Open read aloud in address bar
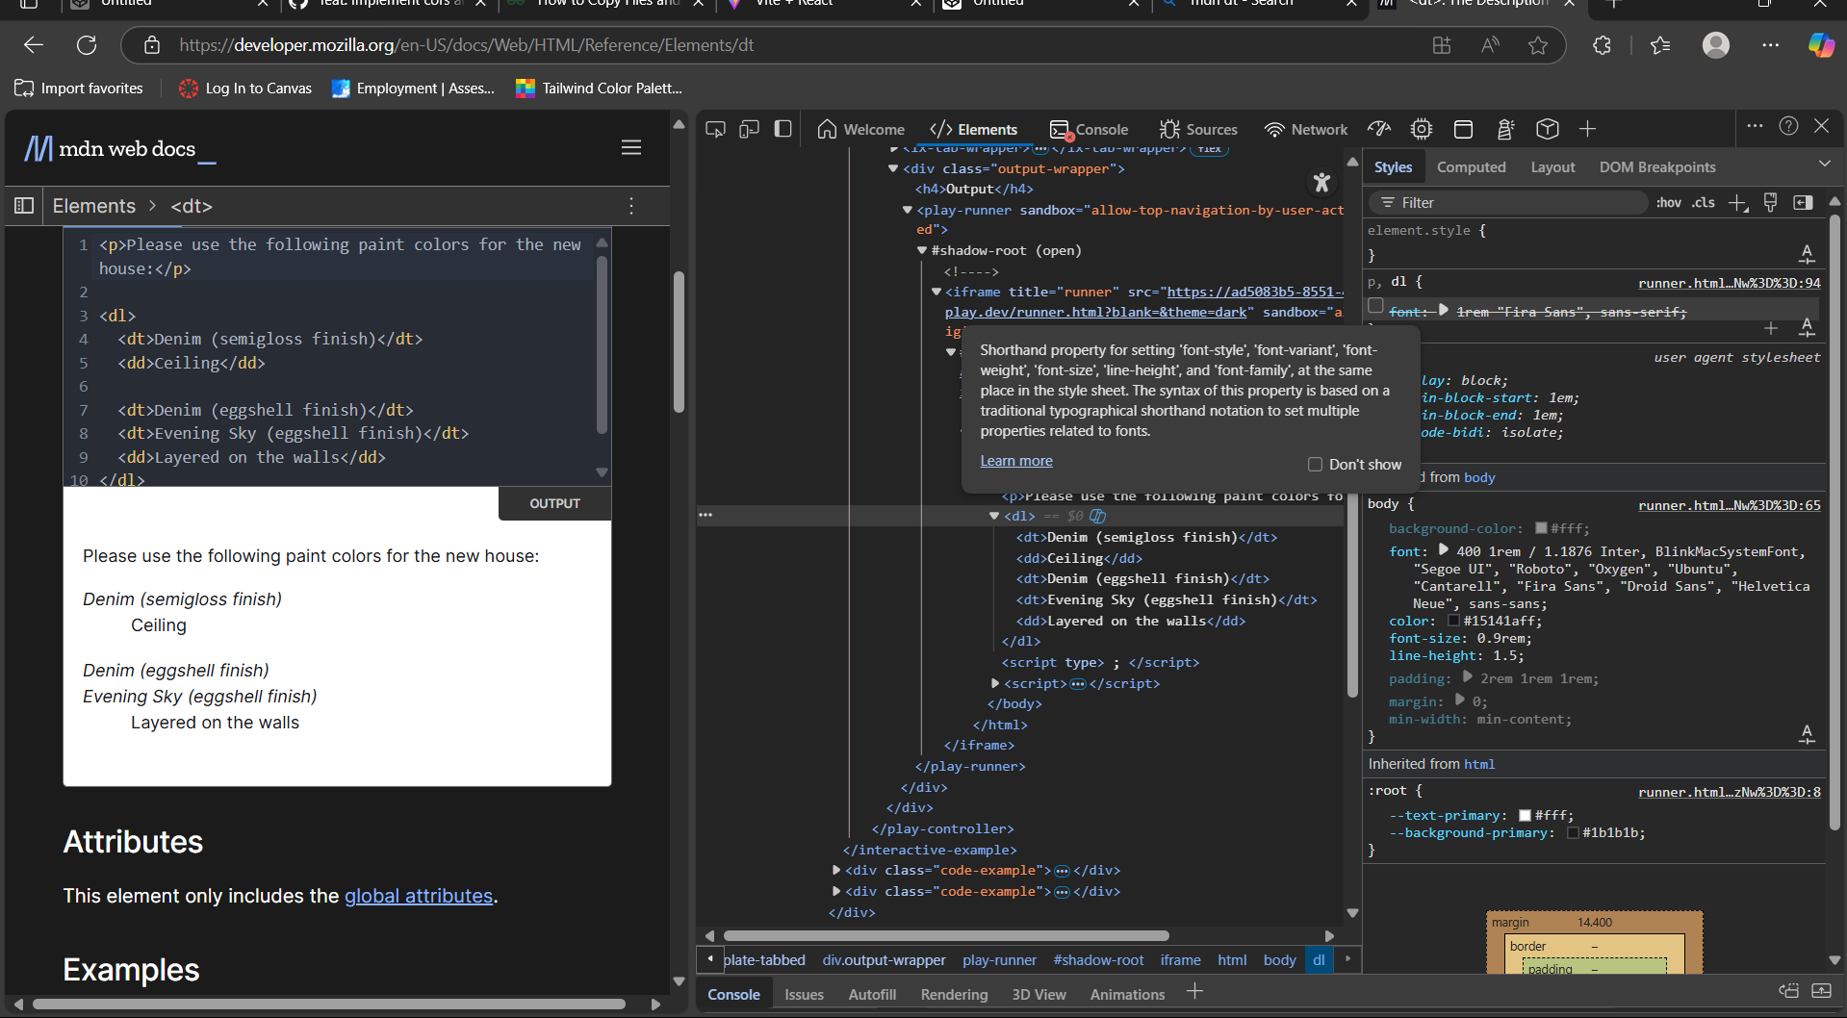 [x=1490, y=45]
